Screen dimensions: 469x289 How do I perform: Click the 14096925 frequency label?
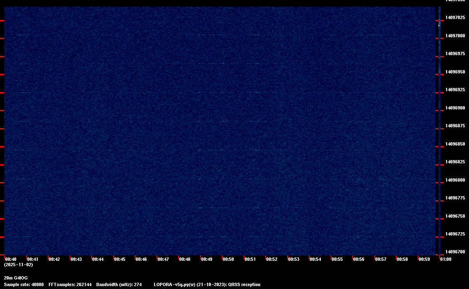(x=455, y=90)
